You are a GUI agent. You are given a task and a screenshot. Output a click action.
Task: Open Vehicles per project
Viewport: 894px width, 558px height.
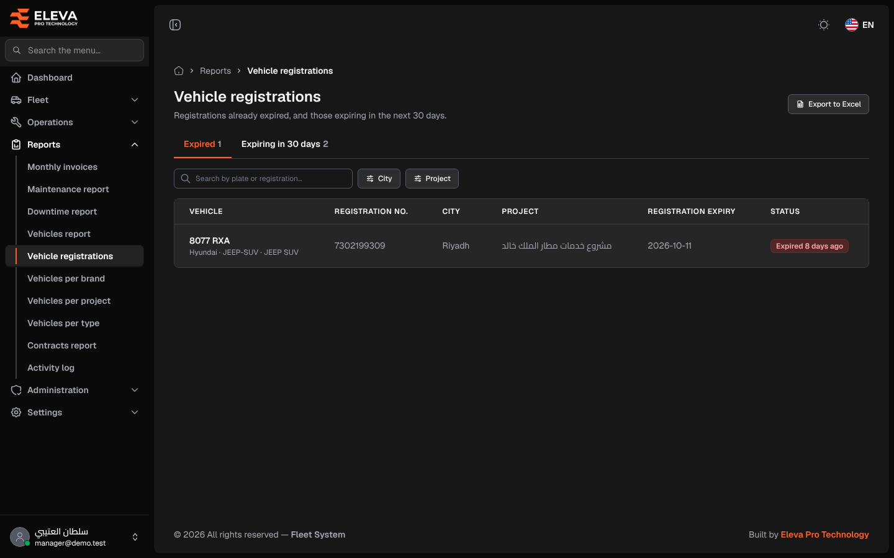click(x=69, y=301)
